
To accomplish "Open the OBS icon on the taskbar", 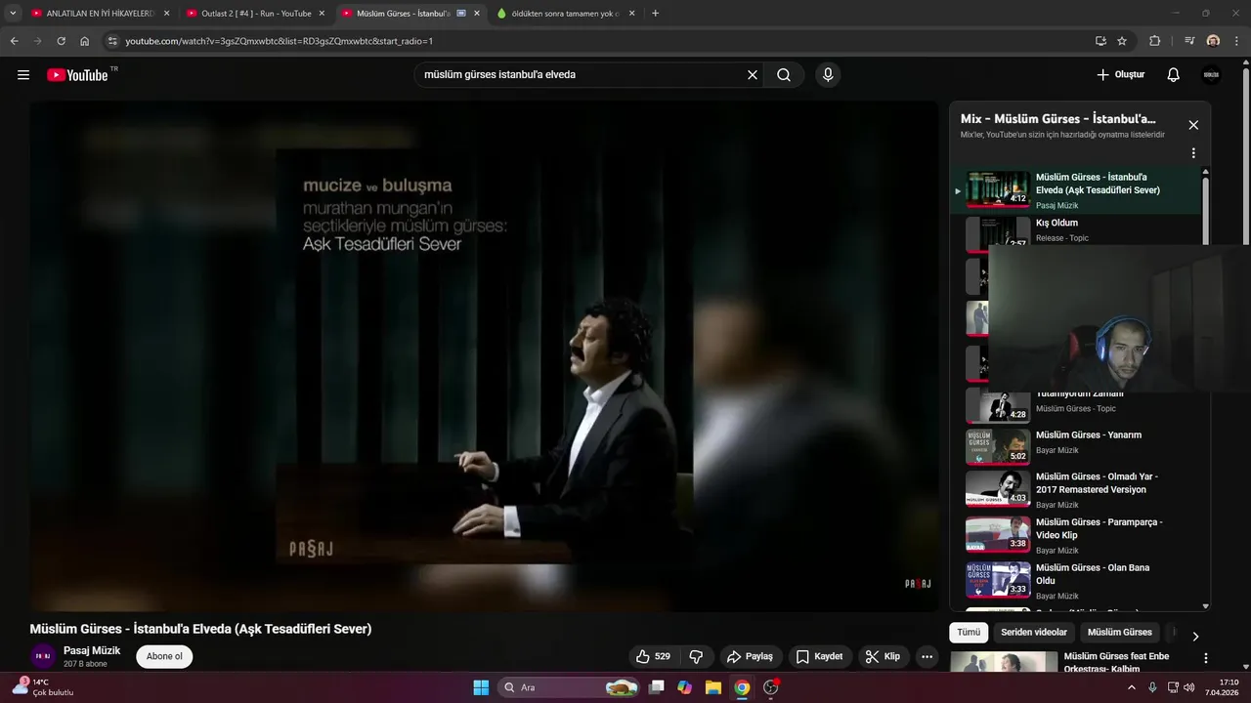I will point(771,687).
